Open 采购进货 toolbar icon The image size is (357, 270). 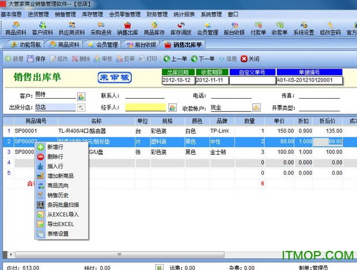pos(101,28)
